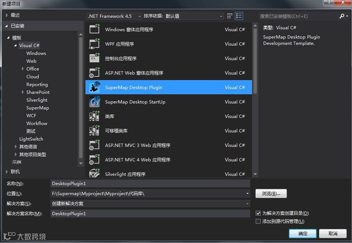The height and width of the screenshot is (243, 352).
Task: Select SuperMap Desktop StartUp template row
Action: point(169,102)
